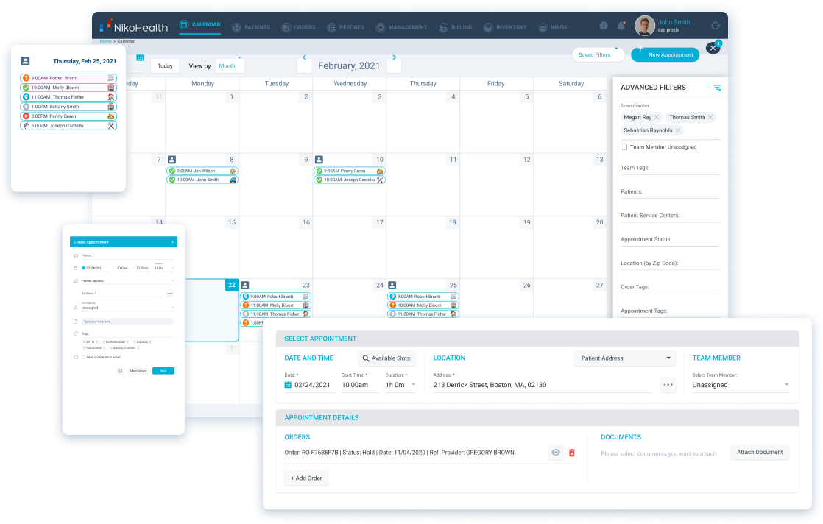Click the Home breadcrumb link

coord(105,41)
